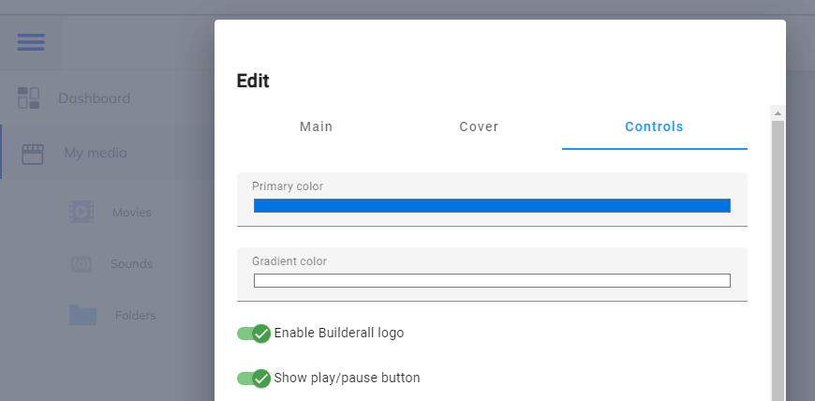
Task: Click the dialog scrollbar up arrow
Action: pos(778,112)
